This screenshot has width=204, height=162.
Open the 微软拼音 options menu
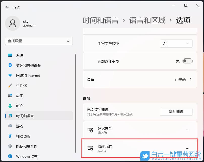pyautogui.click(x=188, y=130)
